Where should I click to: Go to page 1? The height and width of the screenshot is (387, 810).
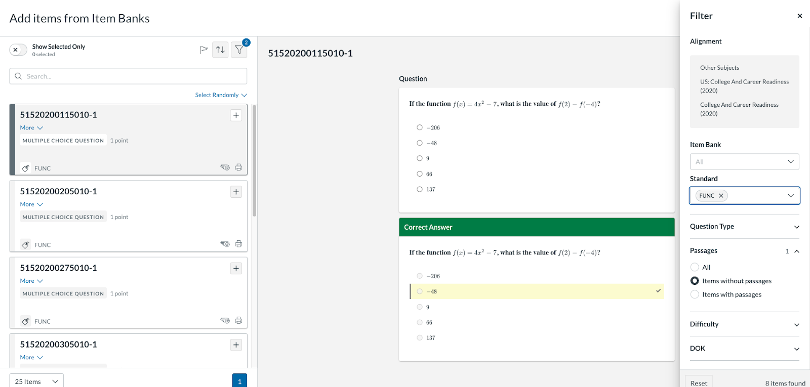pos(239,381)
